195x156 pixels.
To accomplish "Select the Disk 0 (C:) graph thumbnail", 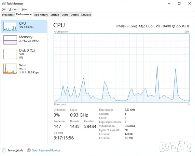I will tap(10, 54).
